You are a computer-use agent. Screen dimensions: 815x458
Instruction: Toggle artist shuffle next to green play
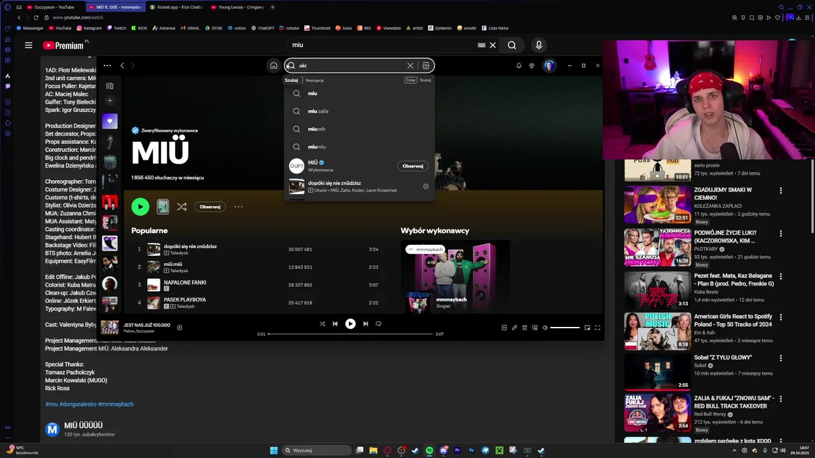tap(182, 207)
